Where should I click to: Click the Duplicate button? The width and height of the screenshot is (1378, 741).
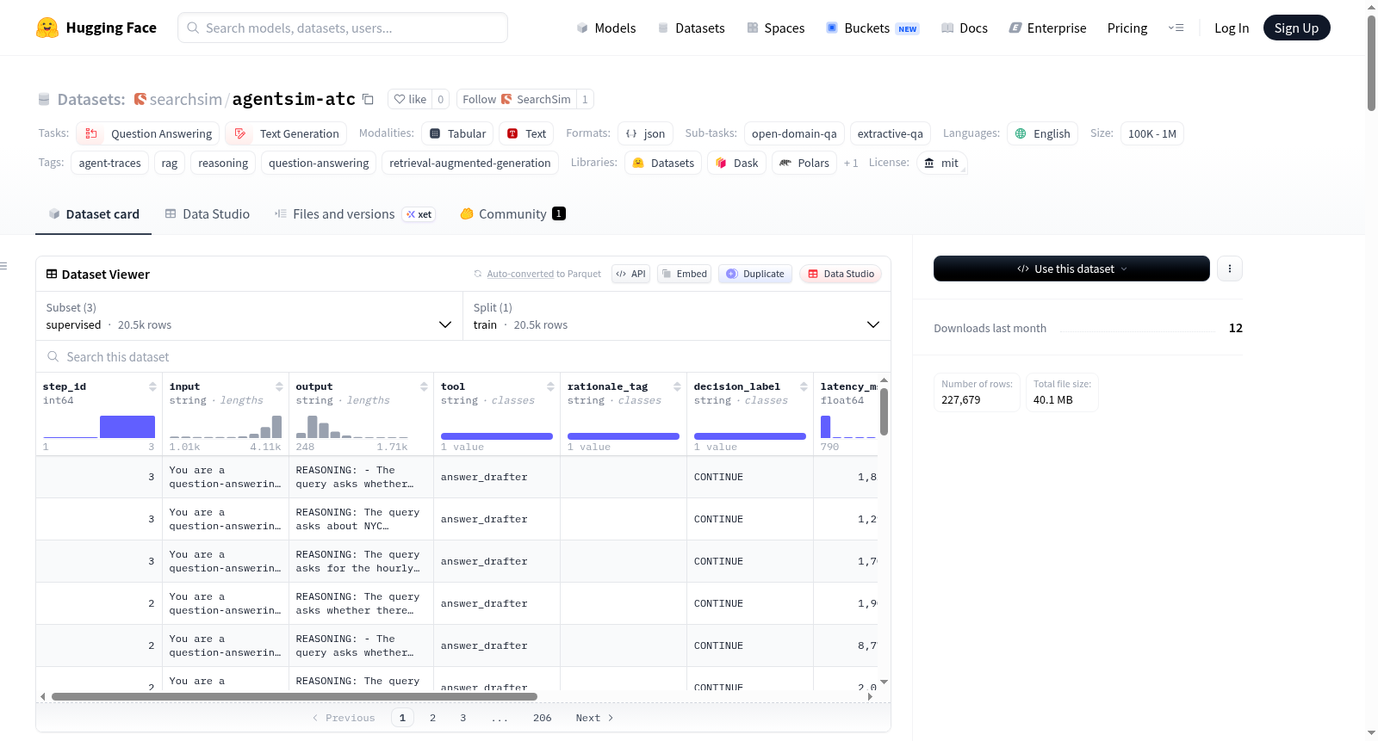[755, 274]
